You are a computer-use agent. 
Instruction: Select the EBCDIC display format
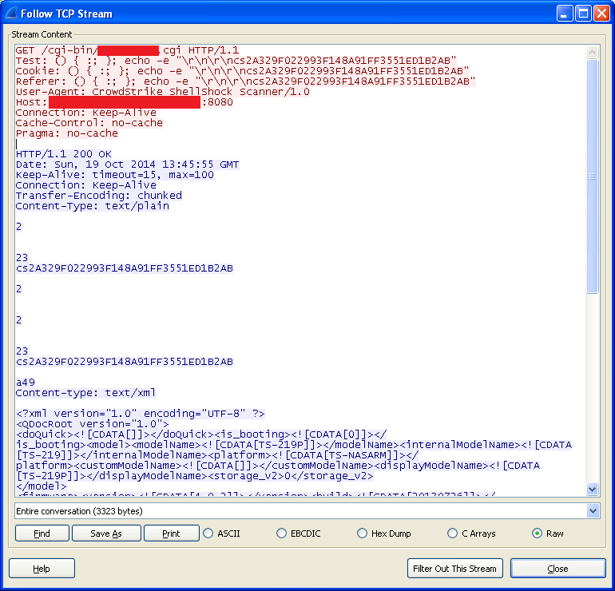(x=299, y=533)
